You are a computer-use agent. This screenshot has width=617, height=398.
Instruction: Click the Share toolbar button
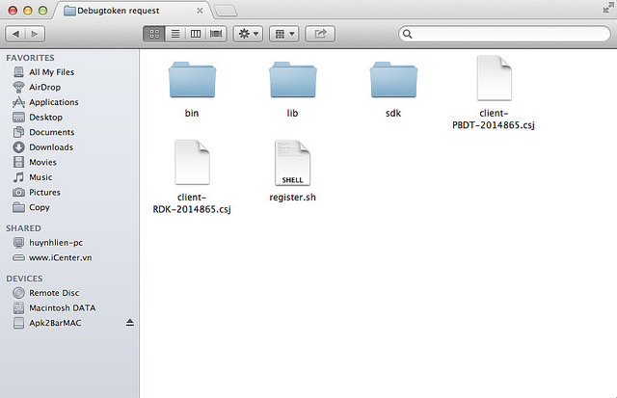pos(320,34)
